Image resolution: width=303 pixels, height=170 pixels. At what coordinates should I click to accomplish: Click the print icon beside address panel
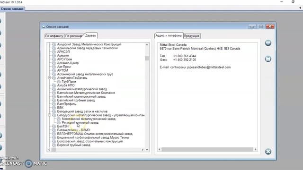click(268, 43)
